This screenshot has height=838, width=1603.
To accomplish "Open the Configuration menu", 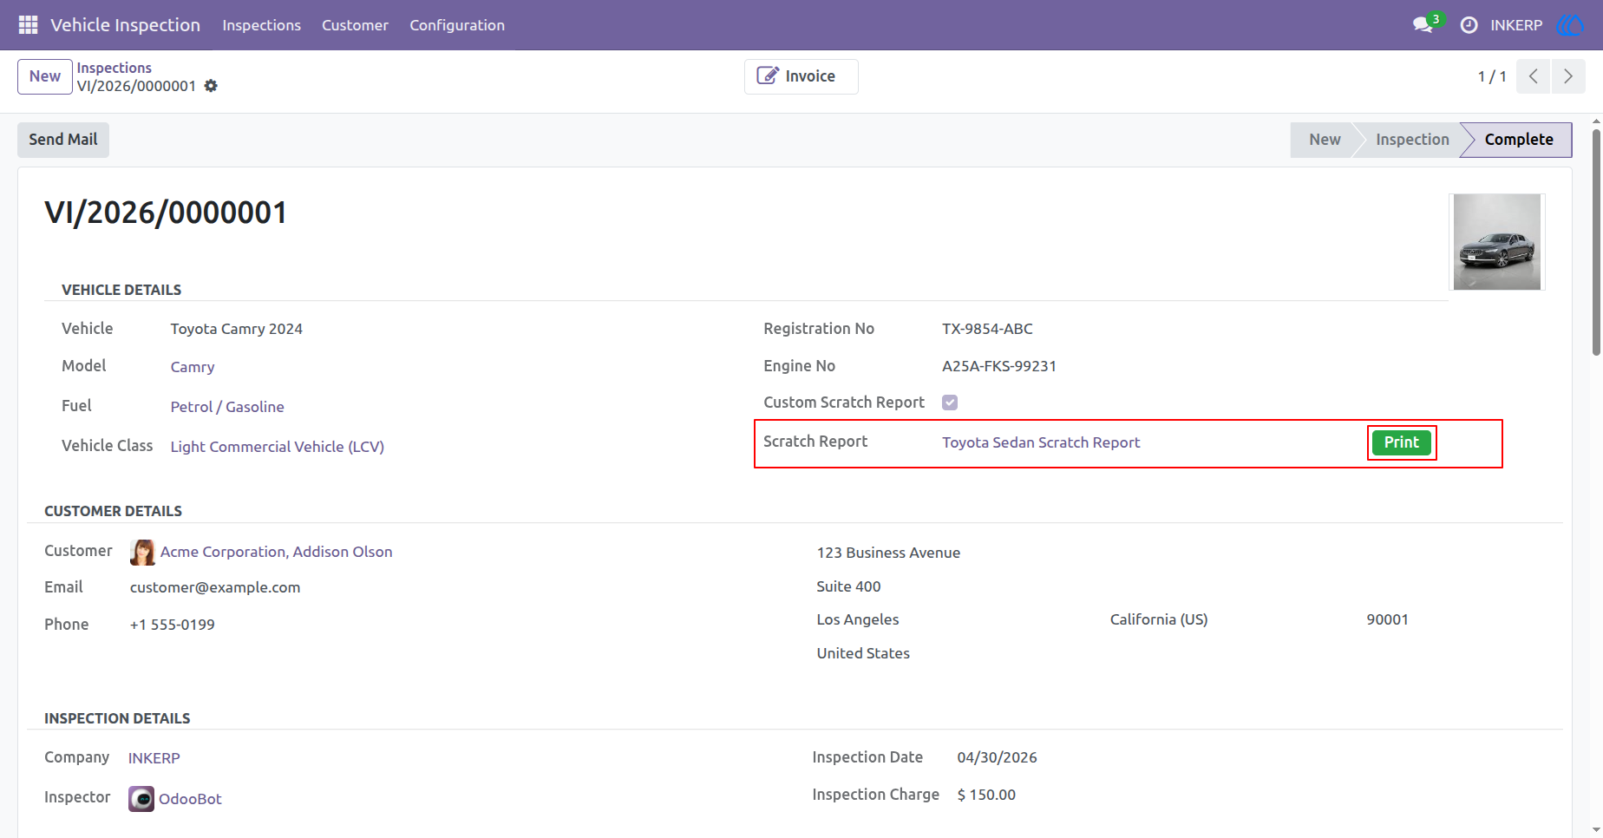I will pyautogui.click(x=457, y=25).
